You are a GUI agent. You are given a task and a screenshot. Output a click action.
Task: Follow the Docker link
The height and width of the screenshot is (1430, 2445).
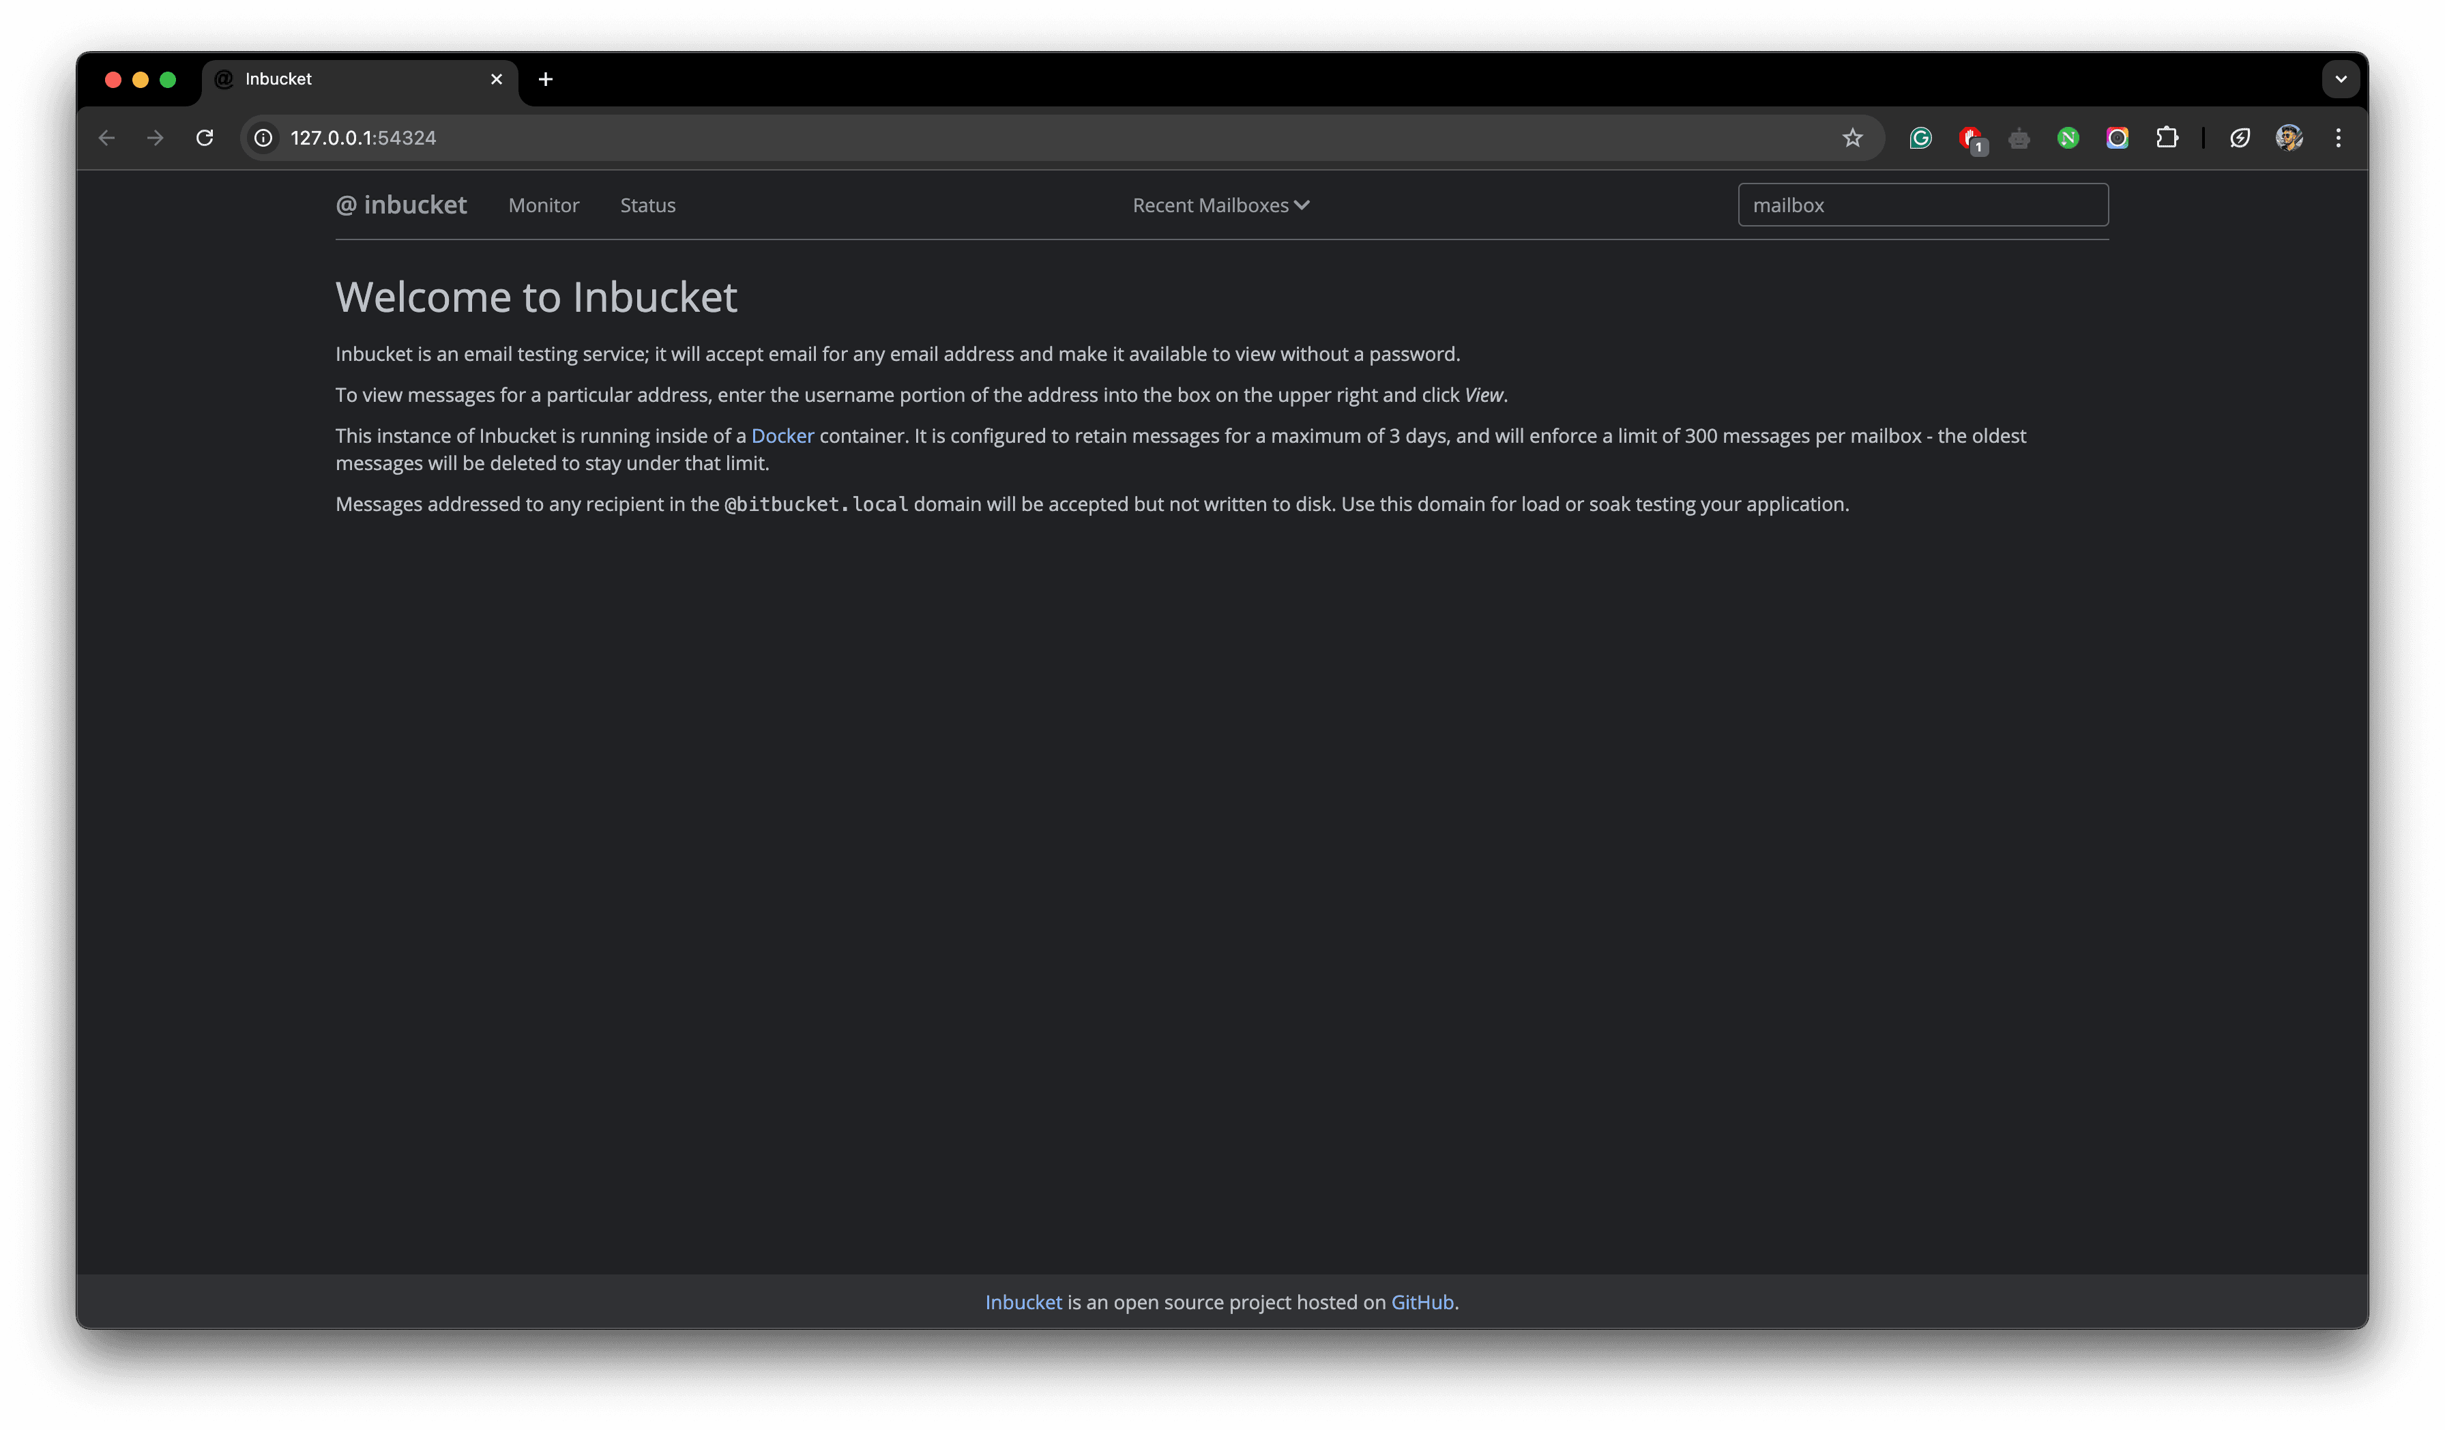coord(782,435)
